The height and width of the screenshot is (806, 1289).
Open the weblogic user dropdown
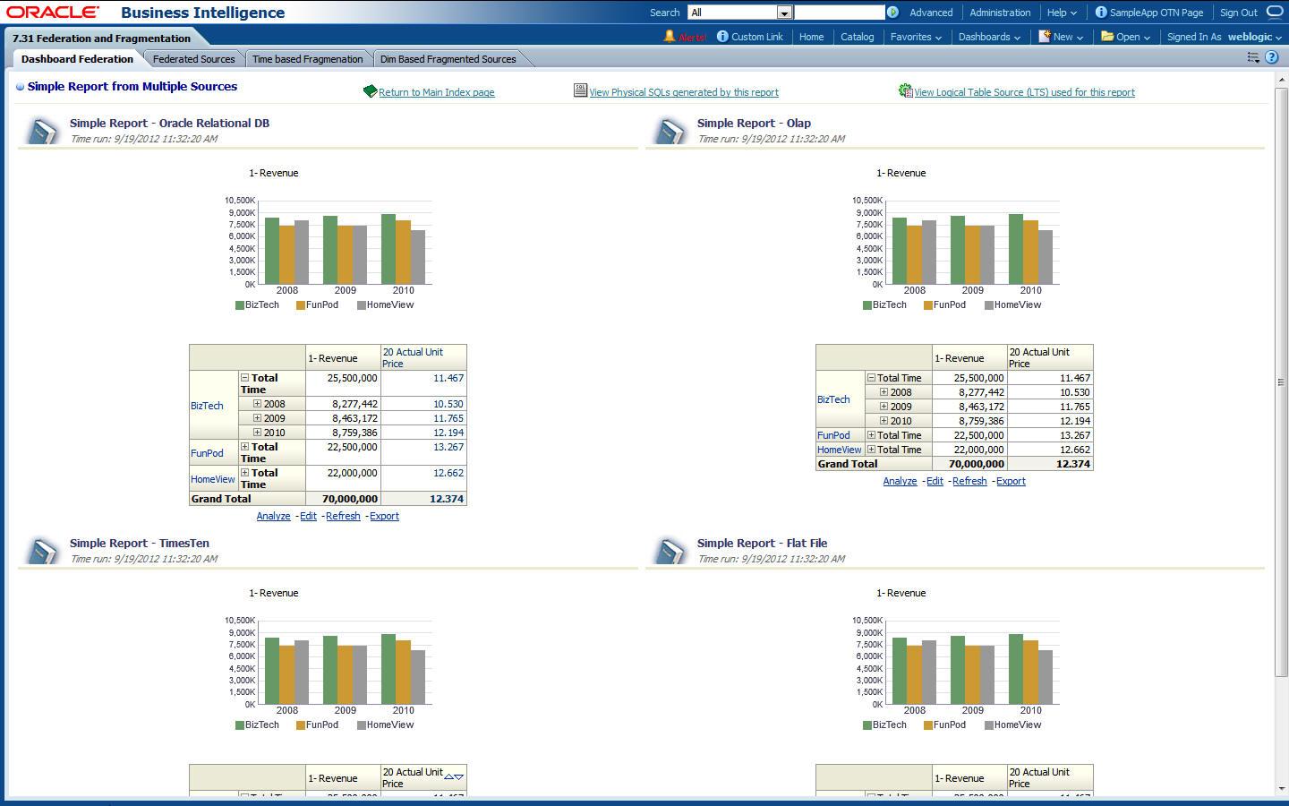coord(1255,37)
